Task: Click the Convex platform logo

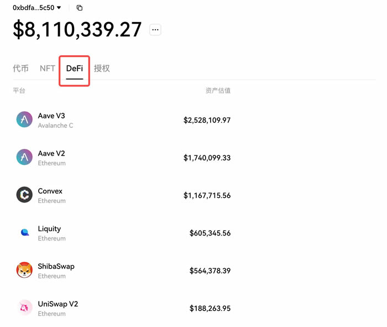Action: (24, 195)
